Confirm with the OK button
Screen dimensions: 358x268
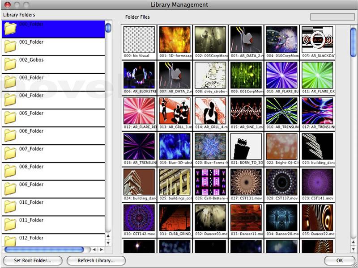(339, 260)
